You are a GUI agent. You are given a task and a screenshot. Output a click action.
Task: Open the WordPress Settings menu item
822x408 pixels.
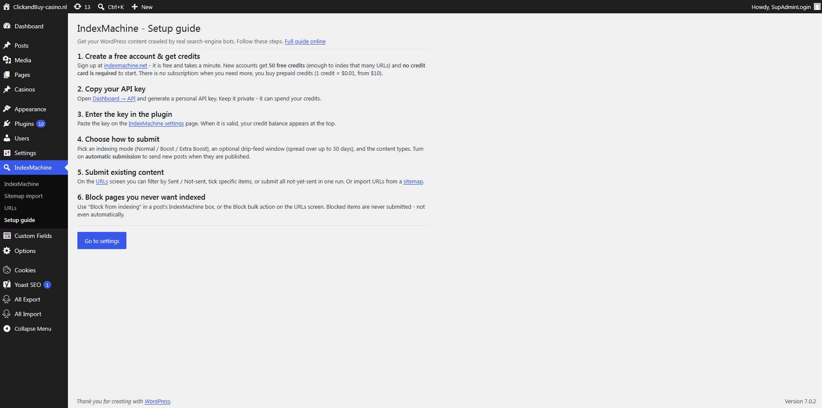tap(25, 153)
